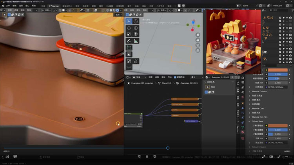Select the Add Cube tool icon
This screenshot has height=165, width=294.
(x=129, y=47)
